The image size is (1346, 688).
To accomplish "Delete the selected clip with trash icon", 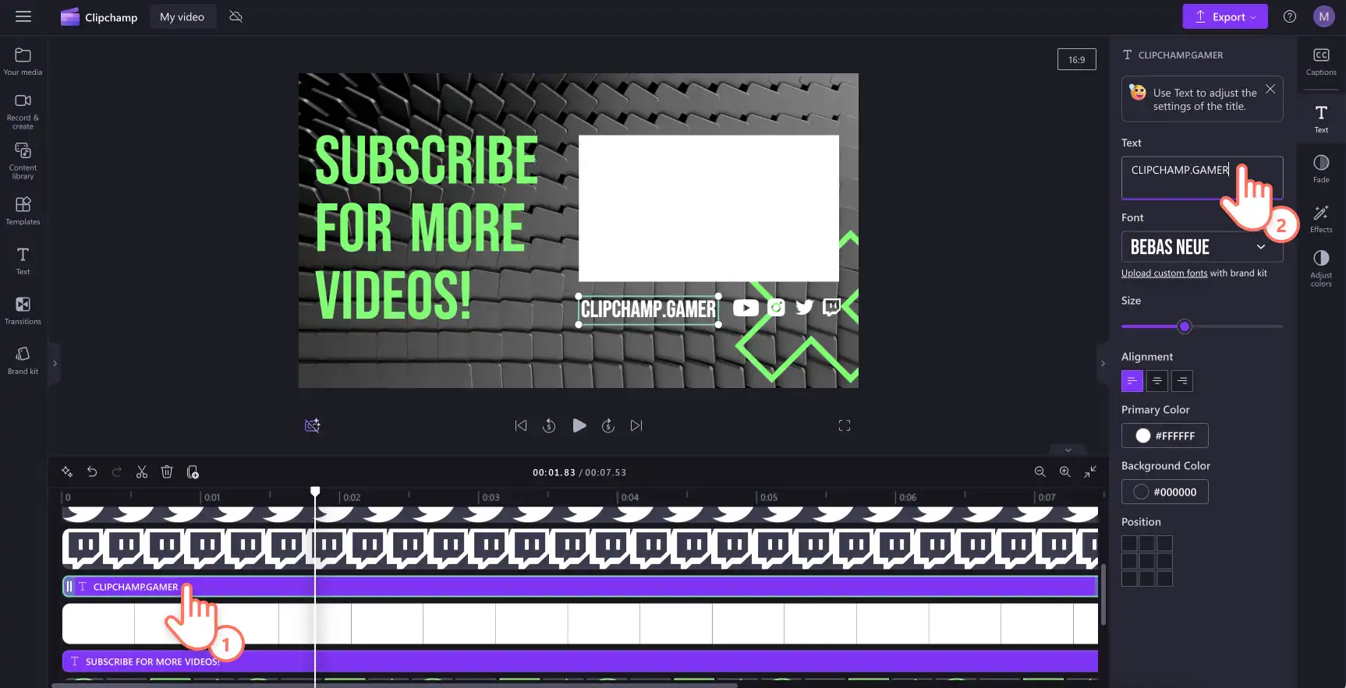I will [x=166, y=472].
